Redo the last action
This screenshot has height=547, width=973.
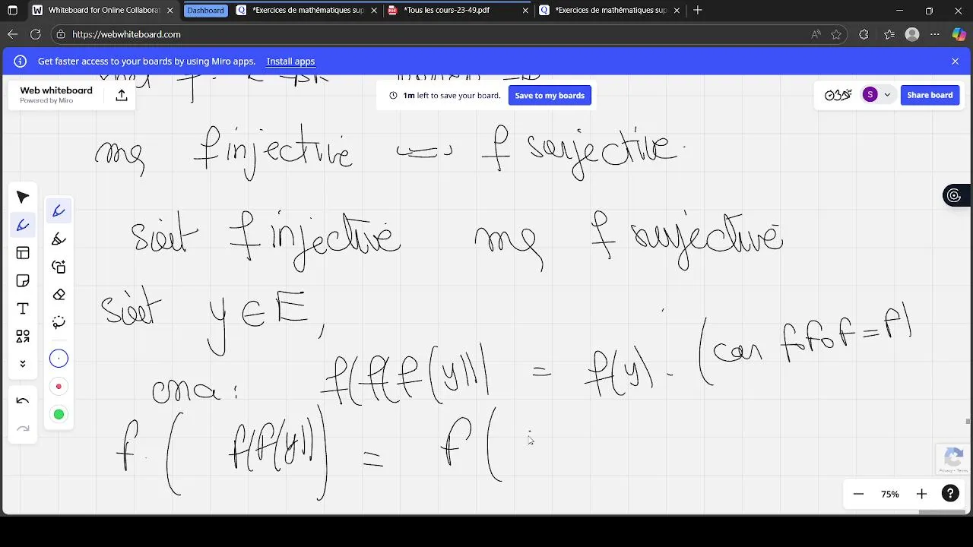pyautogui.click(x=23, y=429)
